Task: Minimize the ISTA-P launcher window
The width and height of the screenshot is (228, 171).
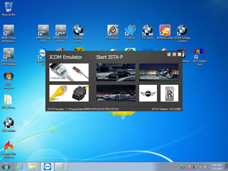Action: (174, 54)
